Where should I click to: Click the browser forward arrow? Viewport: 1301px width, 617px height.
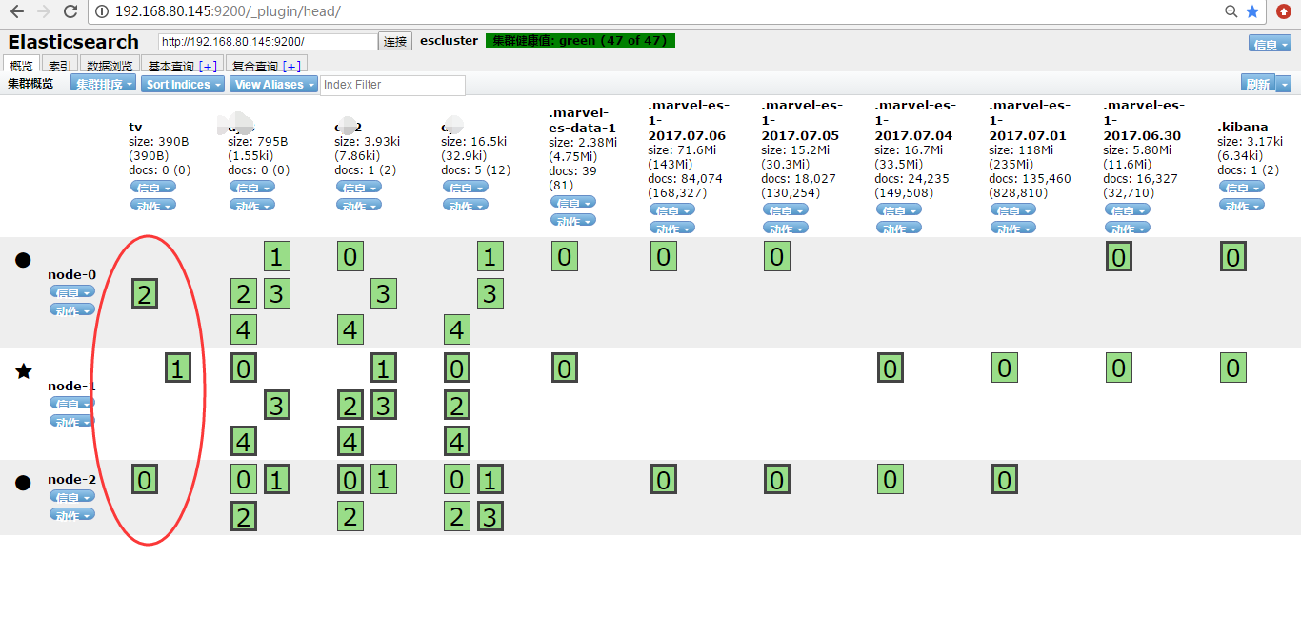(44, 11)
